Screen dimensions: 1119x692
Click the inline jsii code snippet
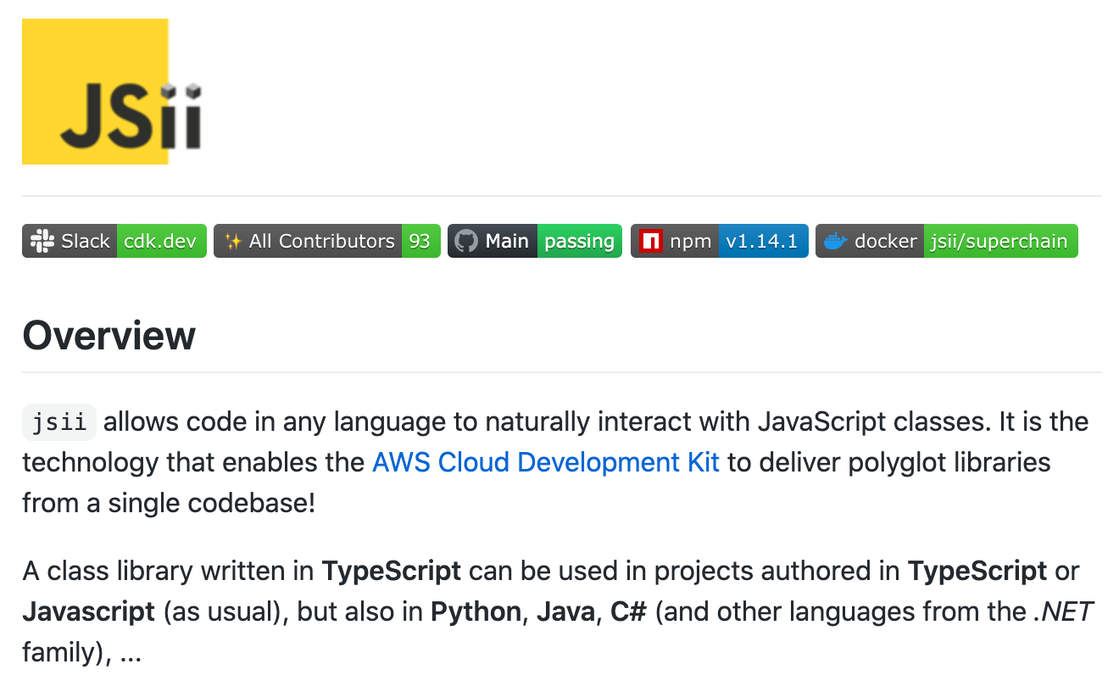click(59, 422)
